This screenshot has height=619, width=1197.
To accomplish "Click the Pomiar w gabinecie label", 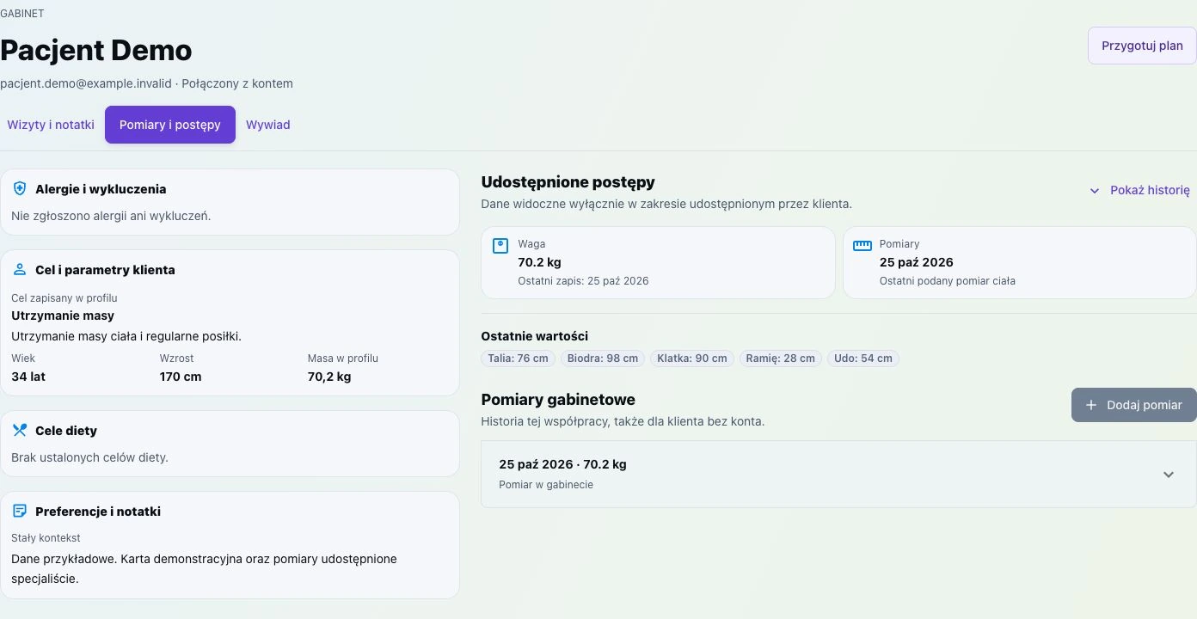I will point(546,485).
